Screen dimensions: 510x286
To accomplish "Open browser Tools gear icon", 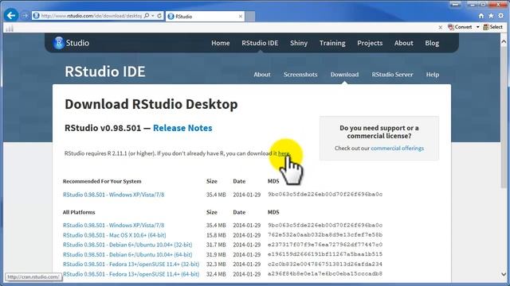I will click(x=501, y=16).
